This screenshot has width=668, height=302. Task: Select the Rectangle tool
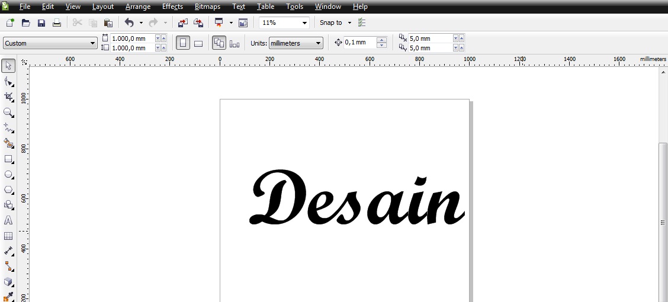pyautogui.click(x=8, y=159)
